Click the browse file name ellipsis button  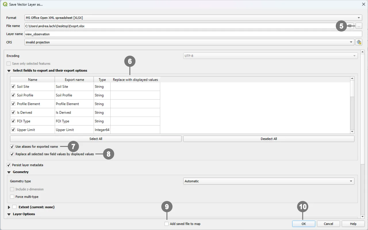coord(359,26)
